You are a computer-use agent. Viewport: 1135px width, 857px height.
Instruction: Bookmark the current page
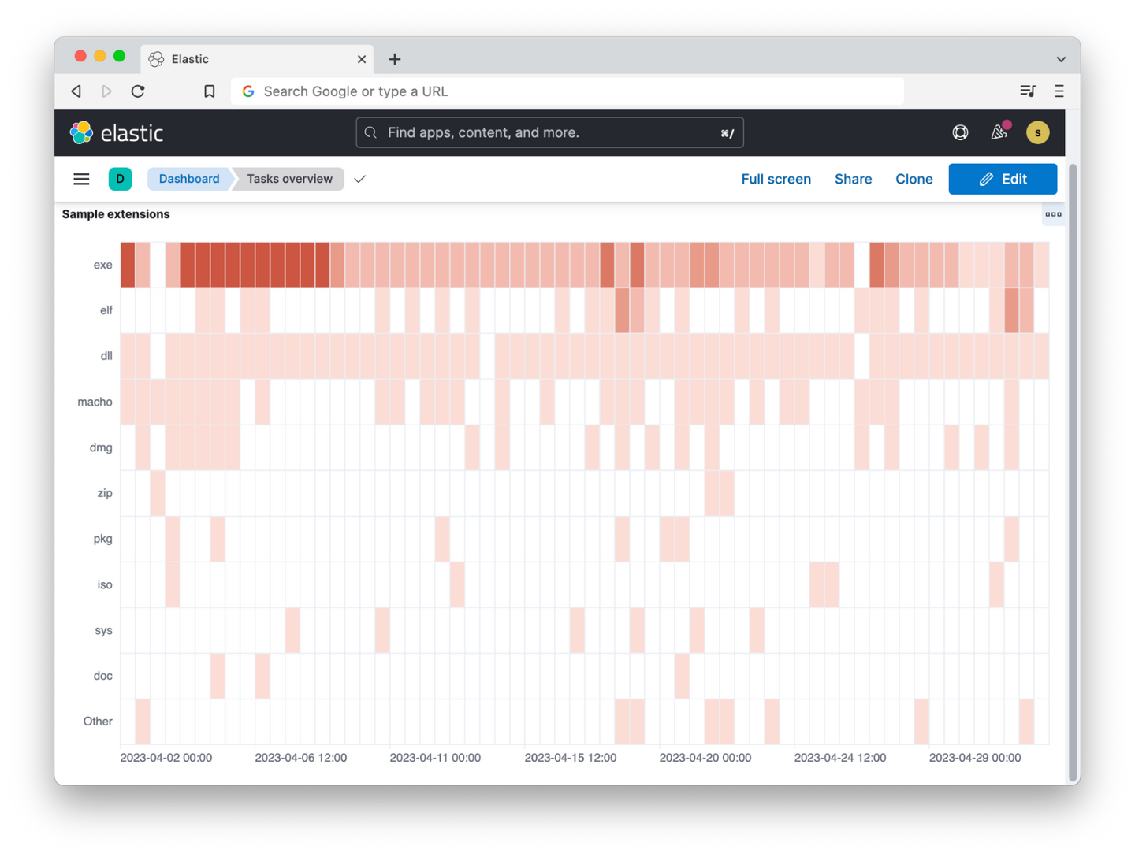point(210,91)
